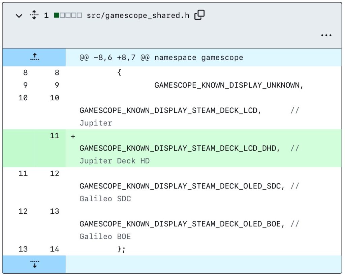The image size is (345, 276).
Task: Click the diffstat squares indicator
Action: point(68,15)
